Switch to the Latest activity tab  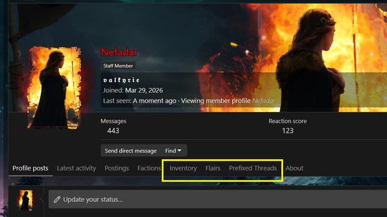pos(77,168)
